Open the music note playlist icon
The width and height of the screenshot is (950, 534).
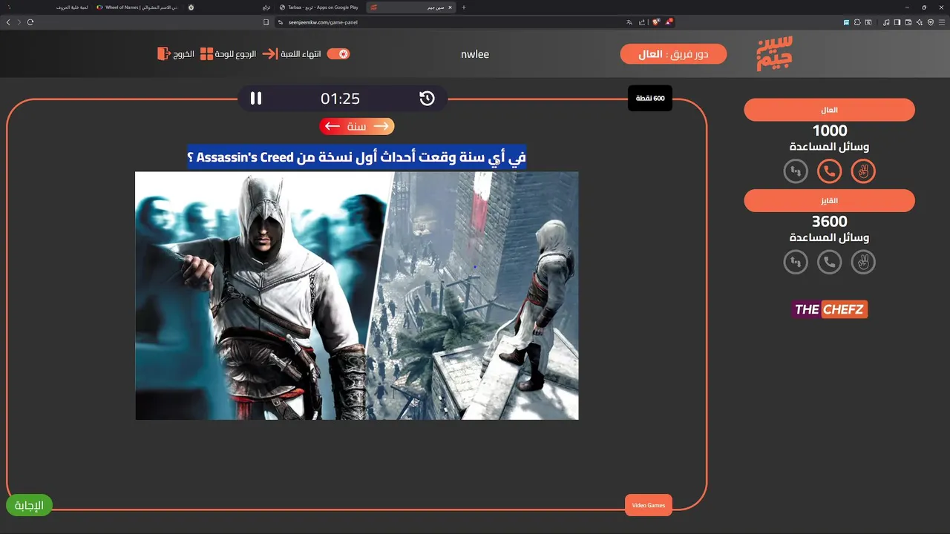click(886, 22)
